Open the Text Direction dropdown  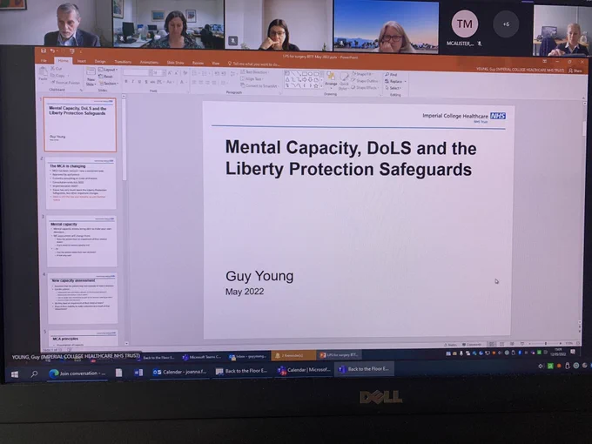tap(254, 71)
